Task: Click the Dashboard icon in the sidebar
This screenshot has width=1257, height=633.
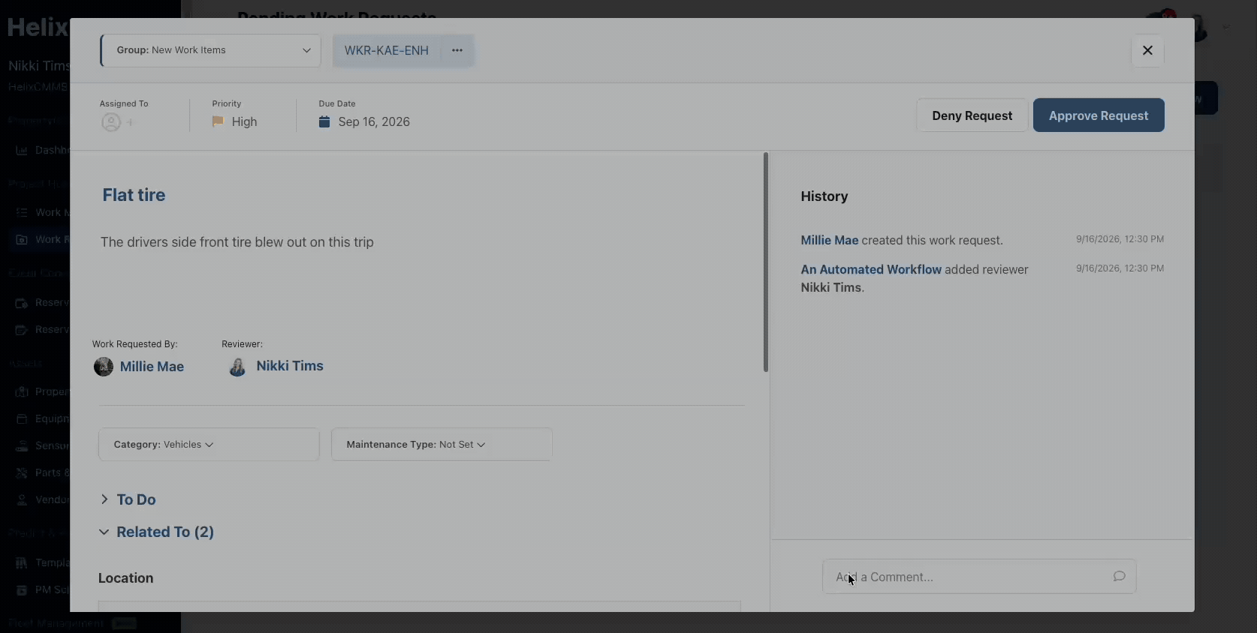Action: click(22, 150)
